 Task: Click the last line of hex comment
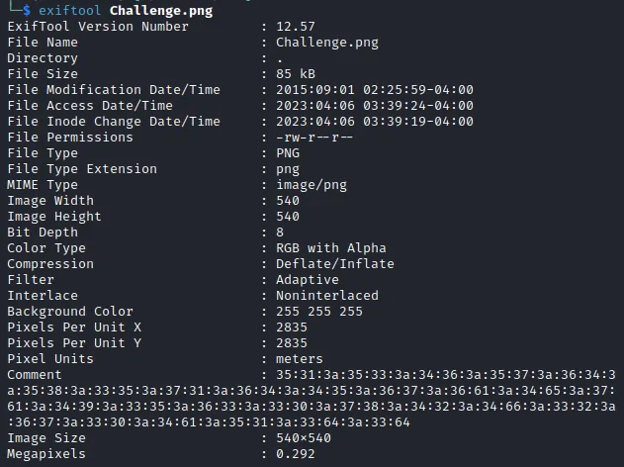coord(209,422)
